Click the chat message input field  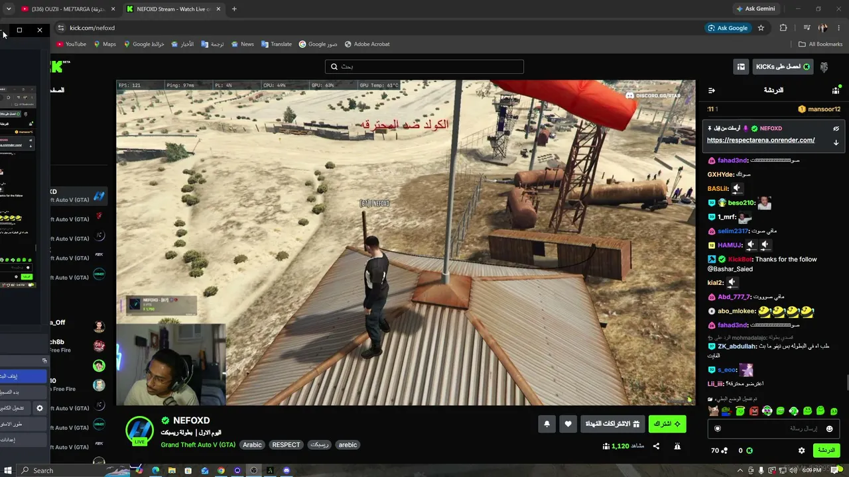(x=773, y=429)
